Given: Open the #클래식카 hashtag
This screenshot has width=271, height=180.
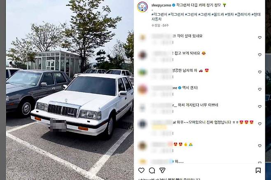Looking at the screenshot, I should [242, 14].
